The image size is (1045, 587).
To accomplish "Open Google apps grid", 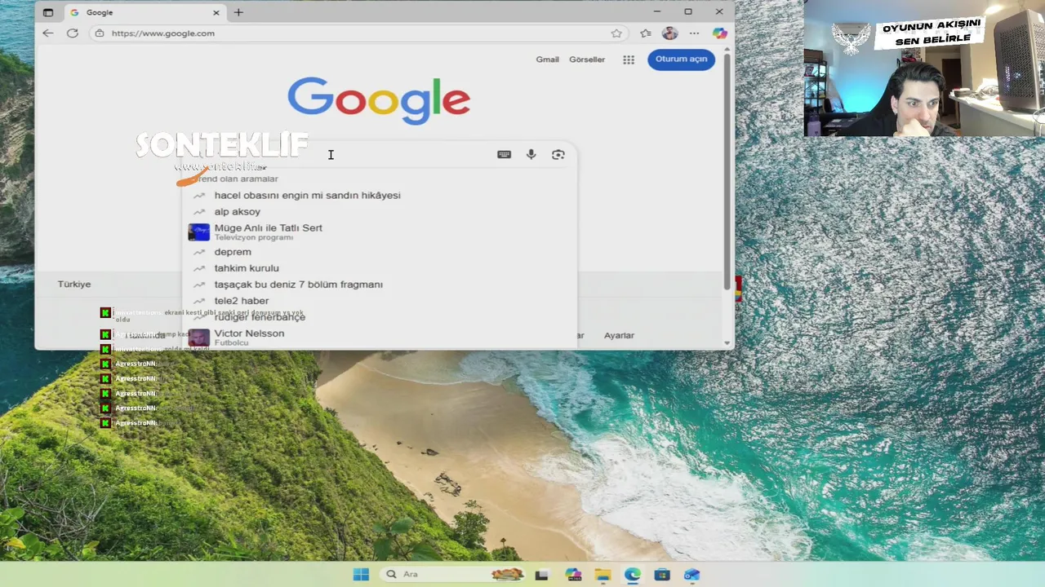I will pos(629,60).
